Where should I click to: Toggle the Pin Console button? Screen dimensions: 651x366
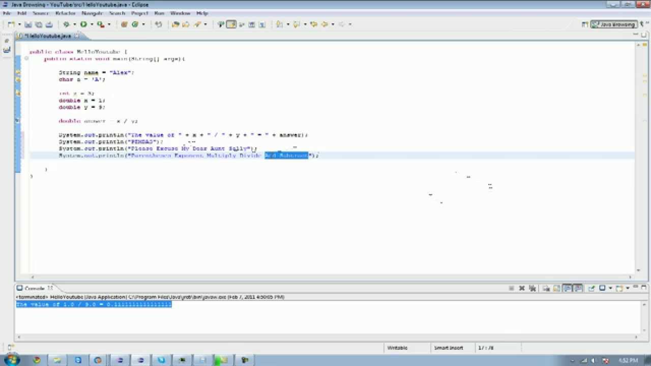pos(591,288)
